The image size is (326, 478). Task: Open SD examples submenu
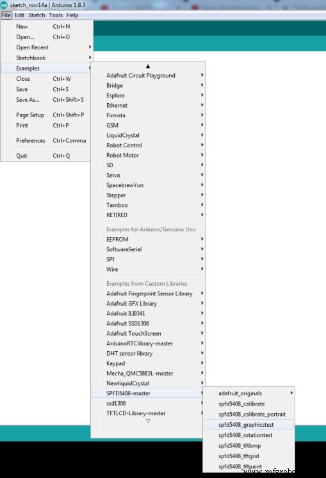point(148,165)
